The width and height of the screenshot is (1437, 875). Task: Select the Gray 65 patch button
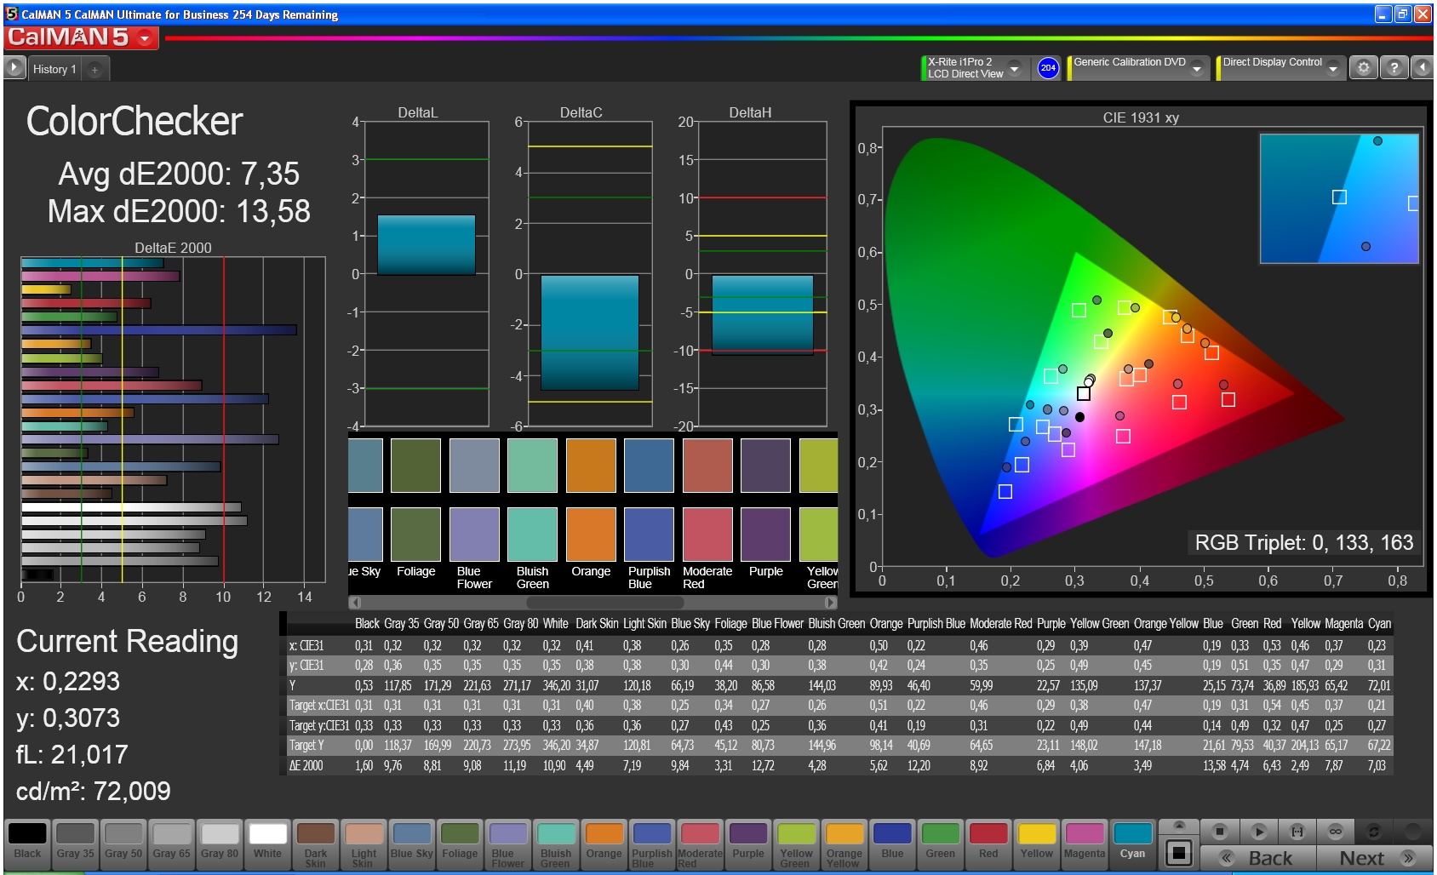pyautogui.click(x=172, y=844)
